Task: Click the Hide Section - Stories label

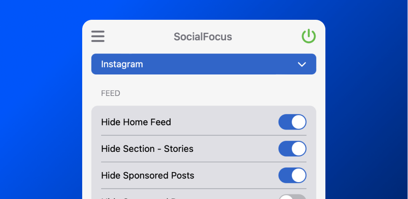Action: click(147, 149)
